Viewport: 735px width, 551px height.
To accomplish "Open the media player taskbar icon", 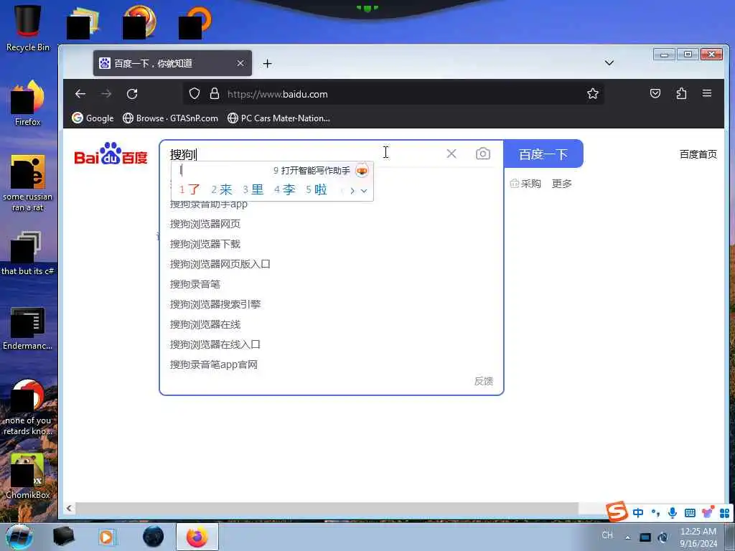I will 106,537.
